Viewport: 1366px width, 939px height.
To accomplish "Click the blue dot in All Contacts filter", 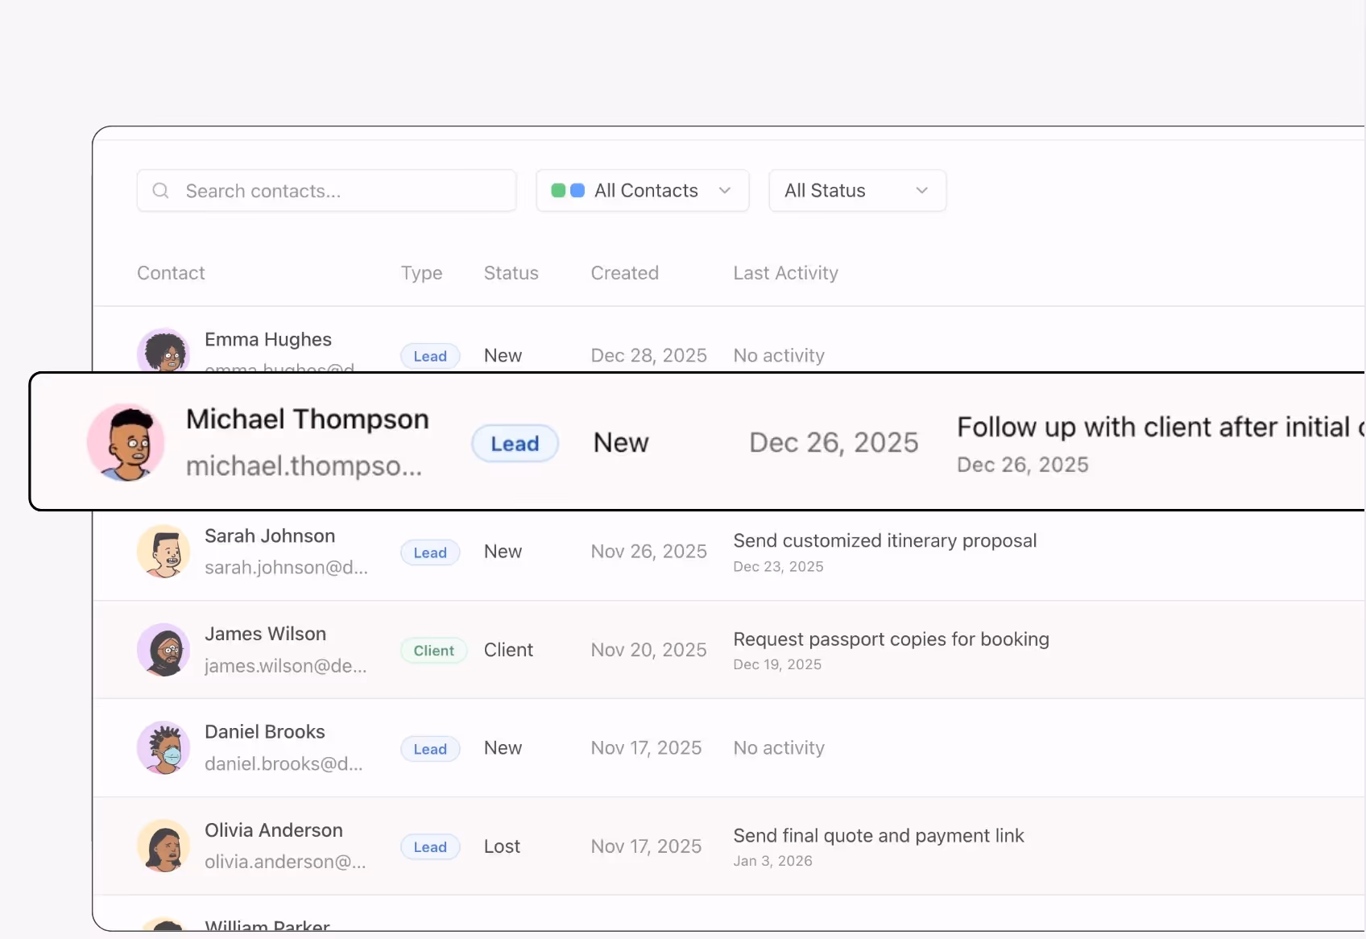I will click(577, 190).
